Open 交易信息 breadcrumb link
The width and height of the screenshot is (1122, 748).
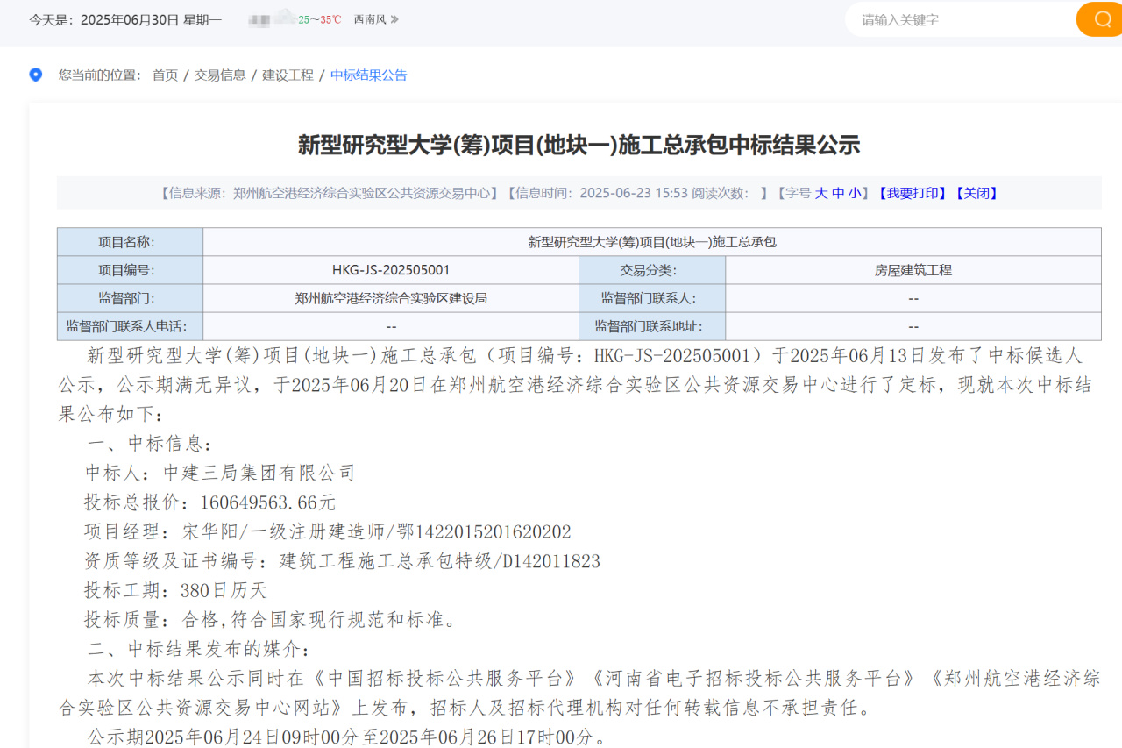coord(220,75)
